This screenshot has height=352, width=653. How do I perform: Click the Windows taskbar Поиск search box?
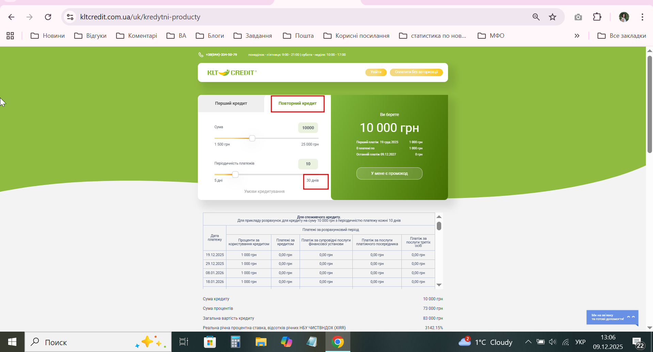98,342
